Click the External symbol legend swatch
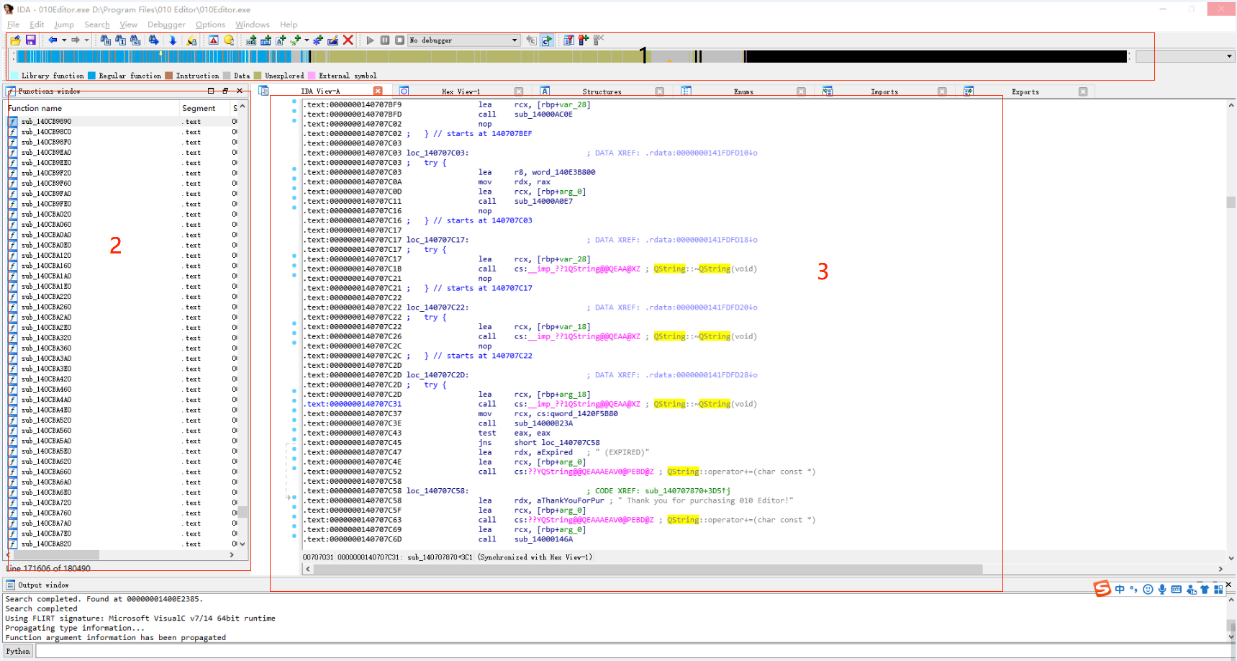Viewport: 1237px width, 661px height. pos(312,75)
